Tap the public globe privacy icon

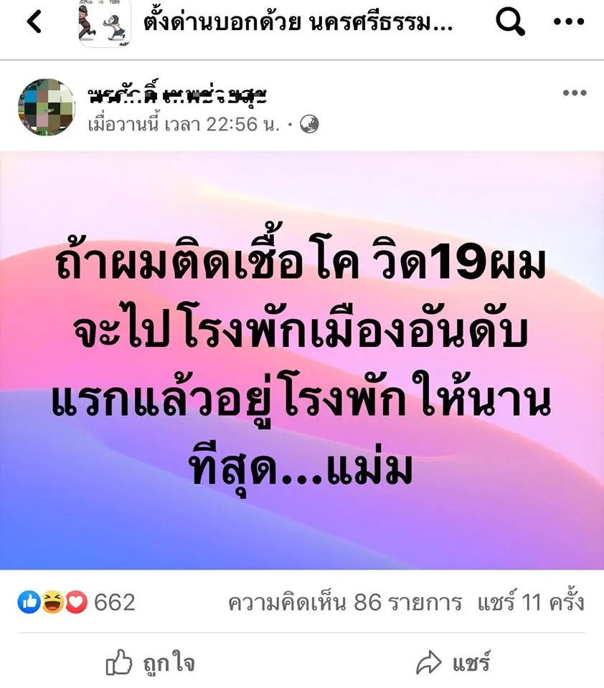tap(310, 125)
